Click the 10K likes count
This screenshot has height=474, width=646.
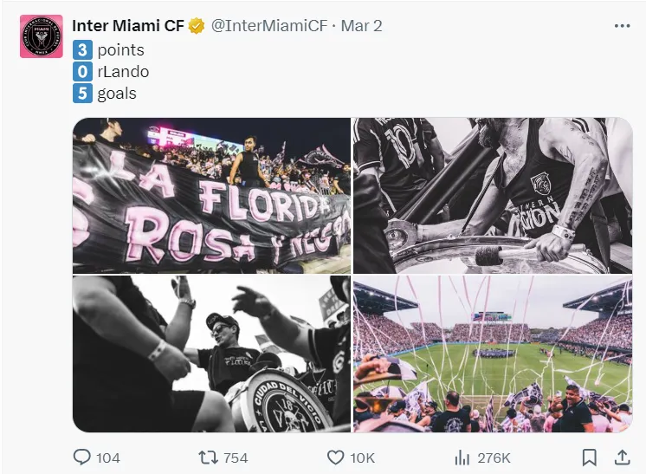pyautogui.click(x=363, y=458)
